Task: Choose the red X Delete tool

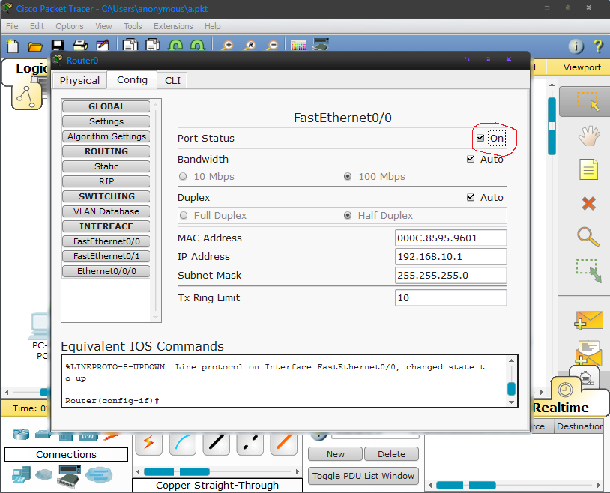Action: click(x=588, y=203)
